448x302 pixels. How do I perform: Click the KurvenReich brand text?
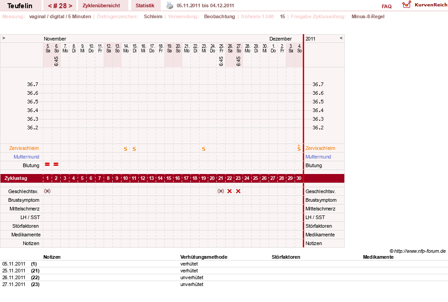coord(431,5)
